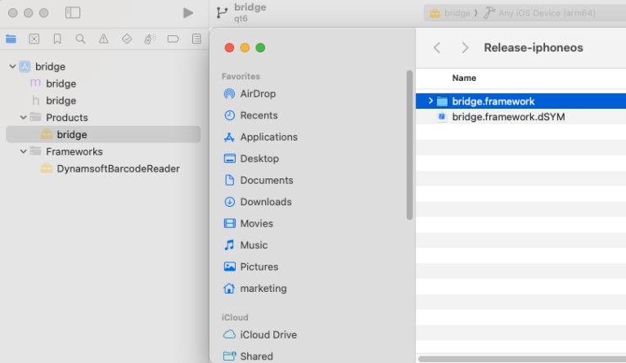The width and height of the screenshot is (626, 363).
Task: Expand the bridge.framework folder in Finder
Action: tap(430, 101)
